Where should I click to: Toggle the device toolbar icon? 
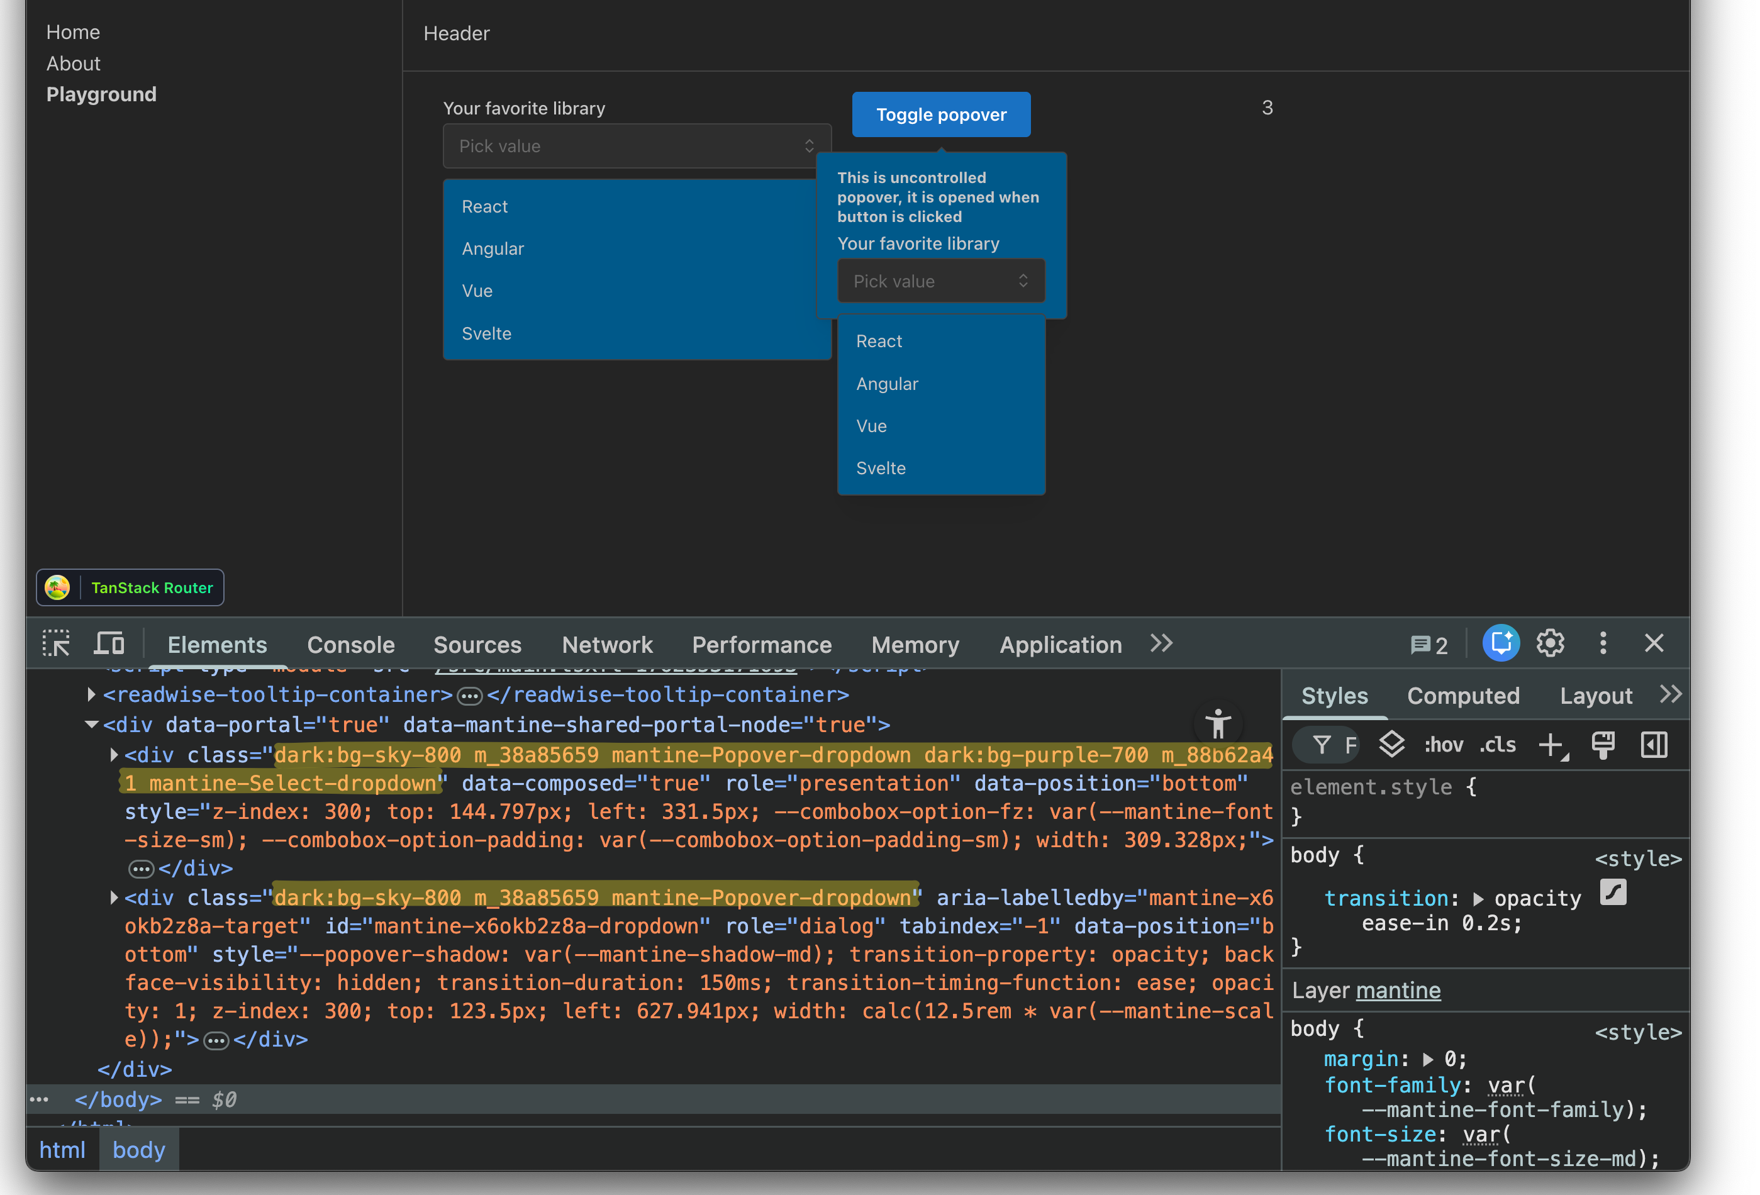(x=109, y=643)
